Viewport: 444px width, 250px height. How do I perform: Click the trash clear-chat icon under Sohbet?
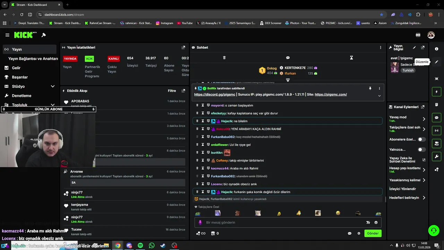pos(224,58)
